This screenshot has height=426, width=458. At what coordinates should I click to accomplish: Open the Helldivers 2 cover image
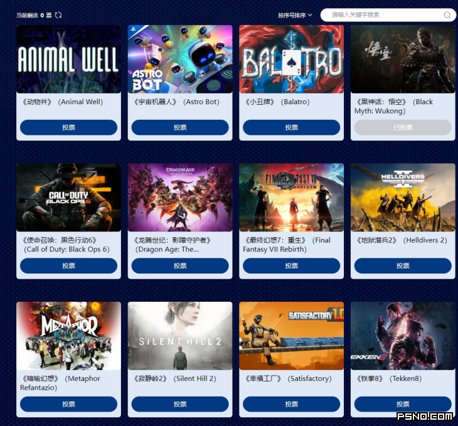coord(403,198)
